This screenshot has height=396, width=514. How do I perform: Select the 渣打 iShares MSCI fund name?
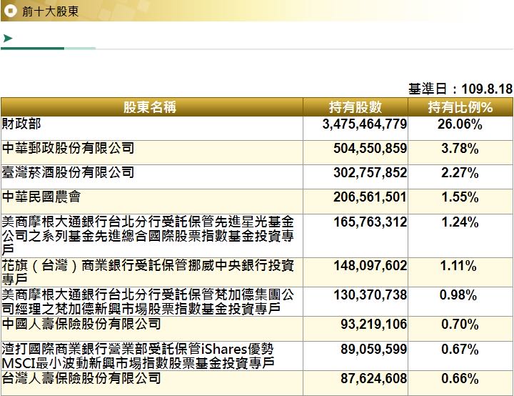tap(138, 355)
